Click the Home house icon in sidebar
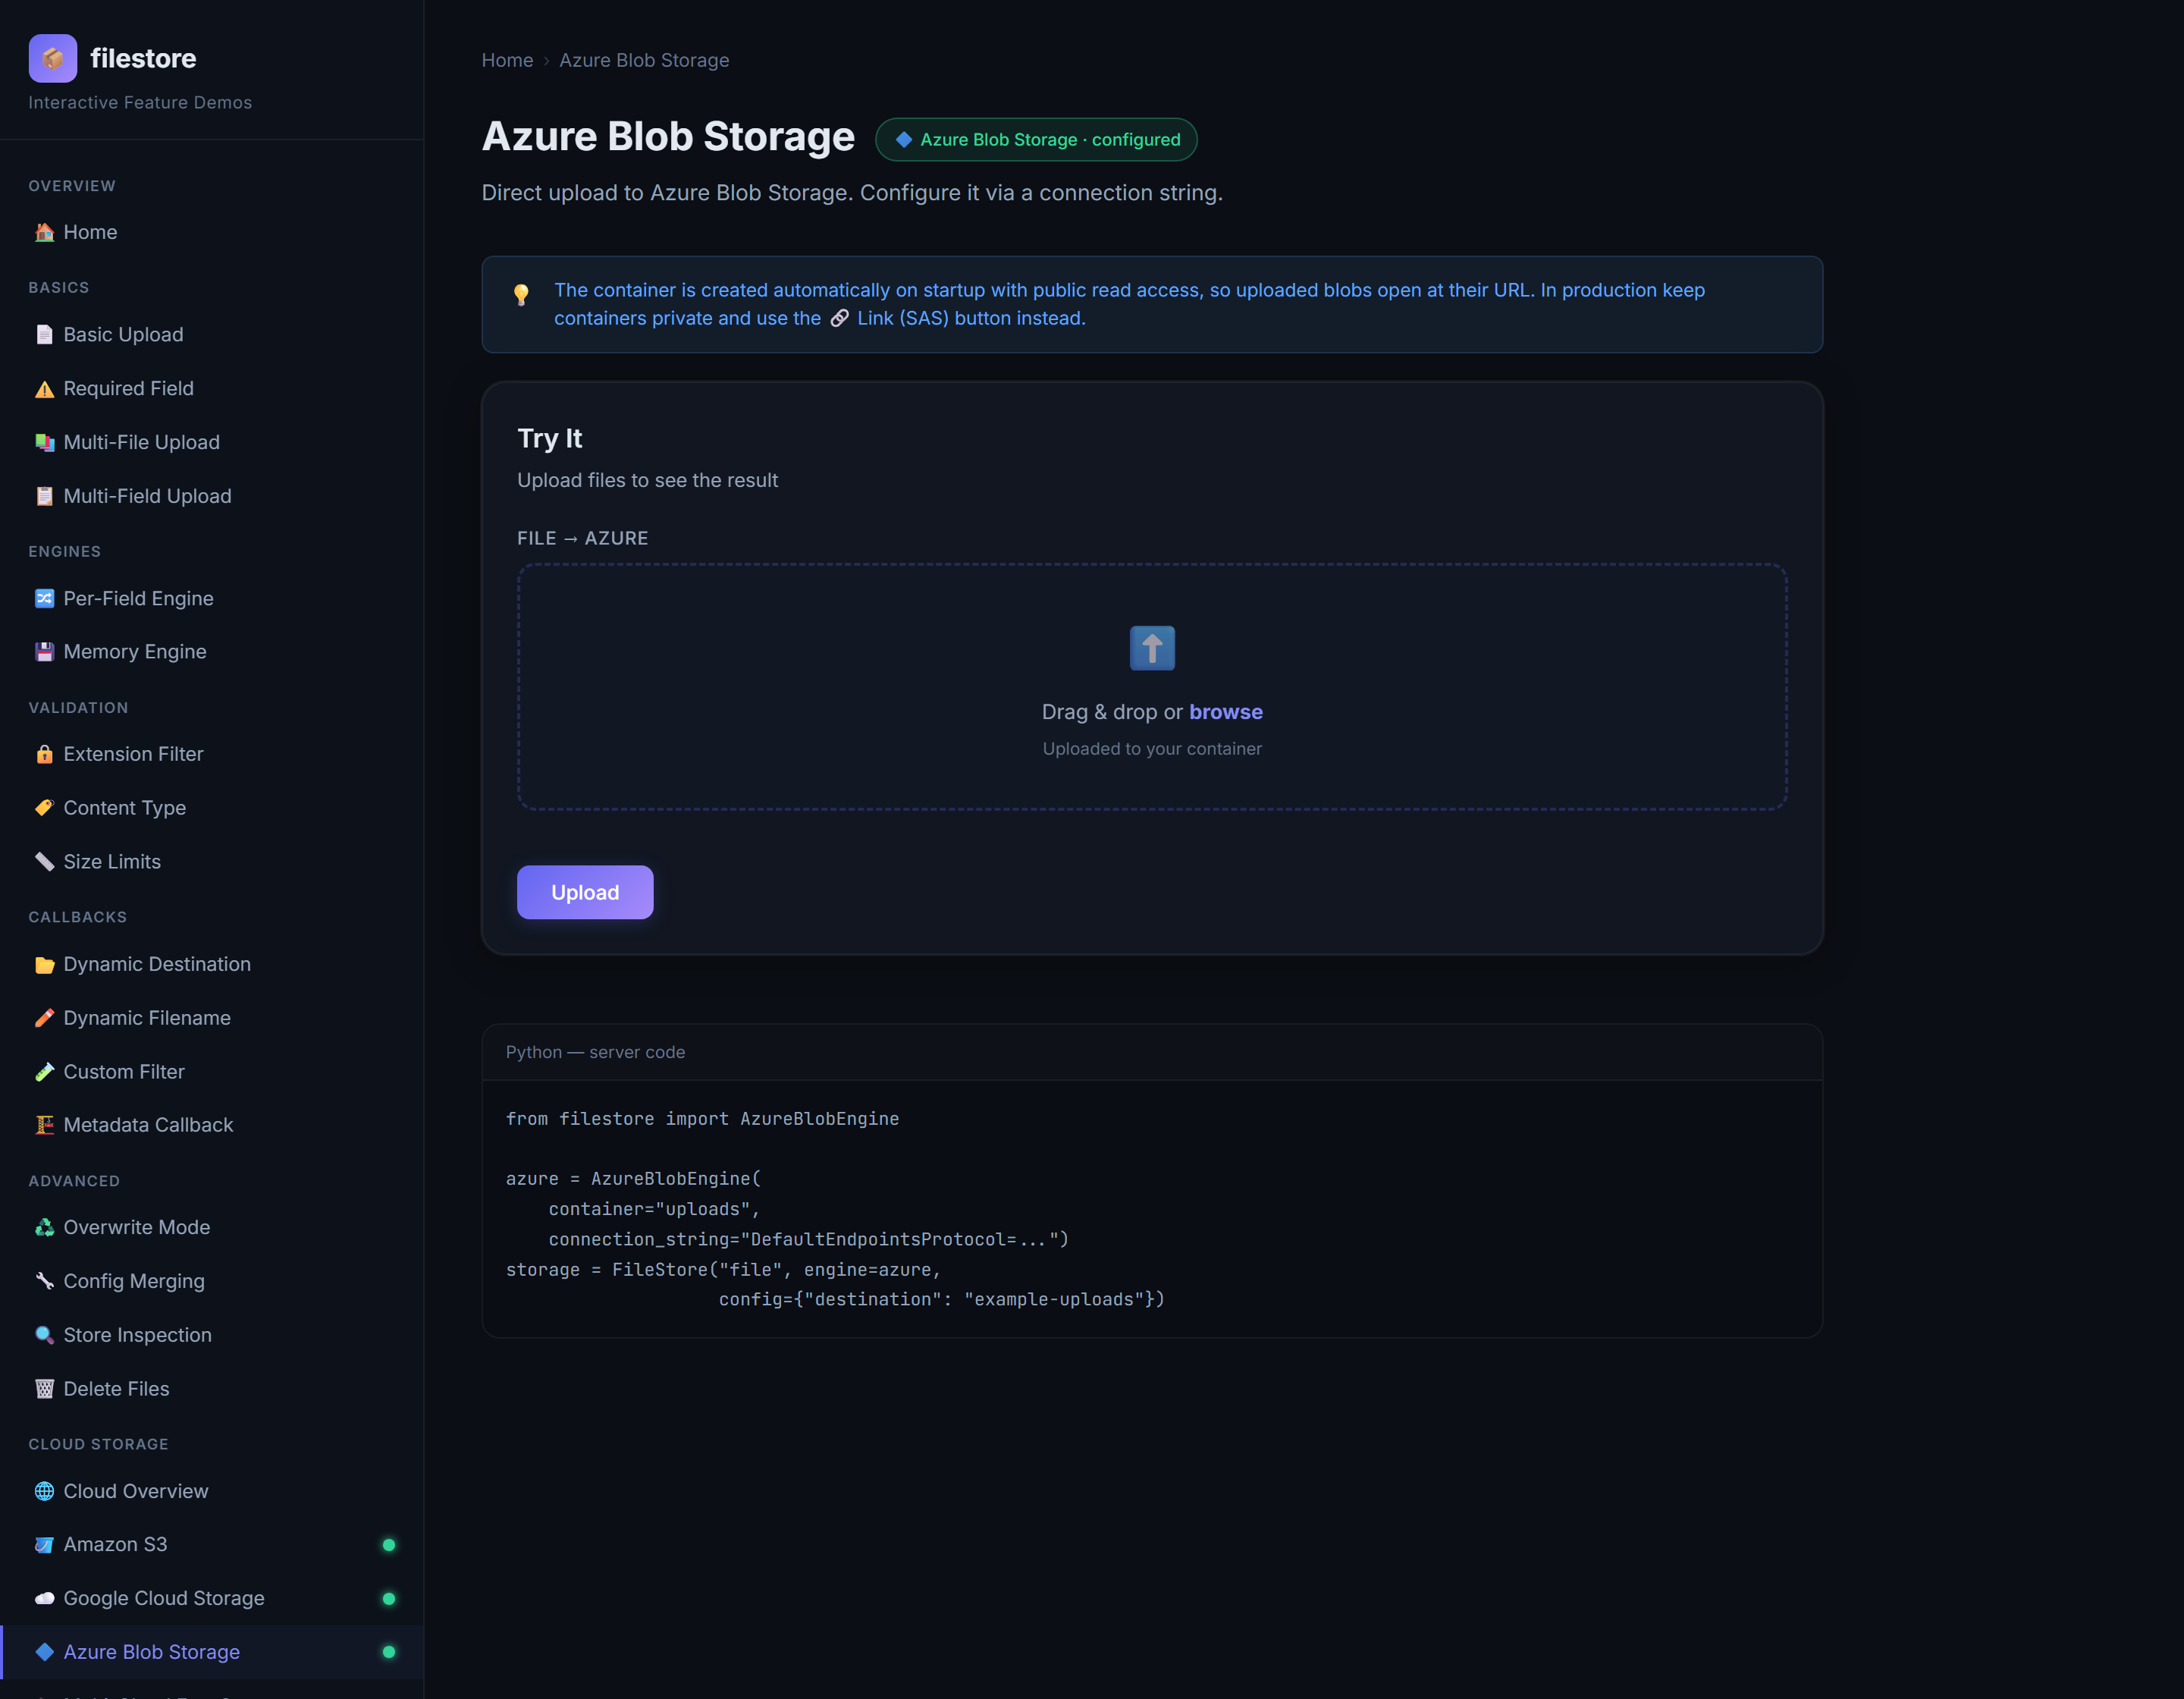The image size is (2184, 1699). click(45, 232)
